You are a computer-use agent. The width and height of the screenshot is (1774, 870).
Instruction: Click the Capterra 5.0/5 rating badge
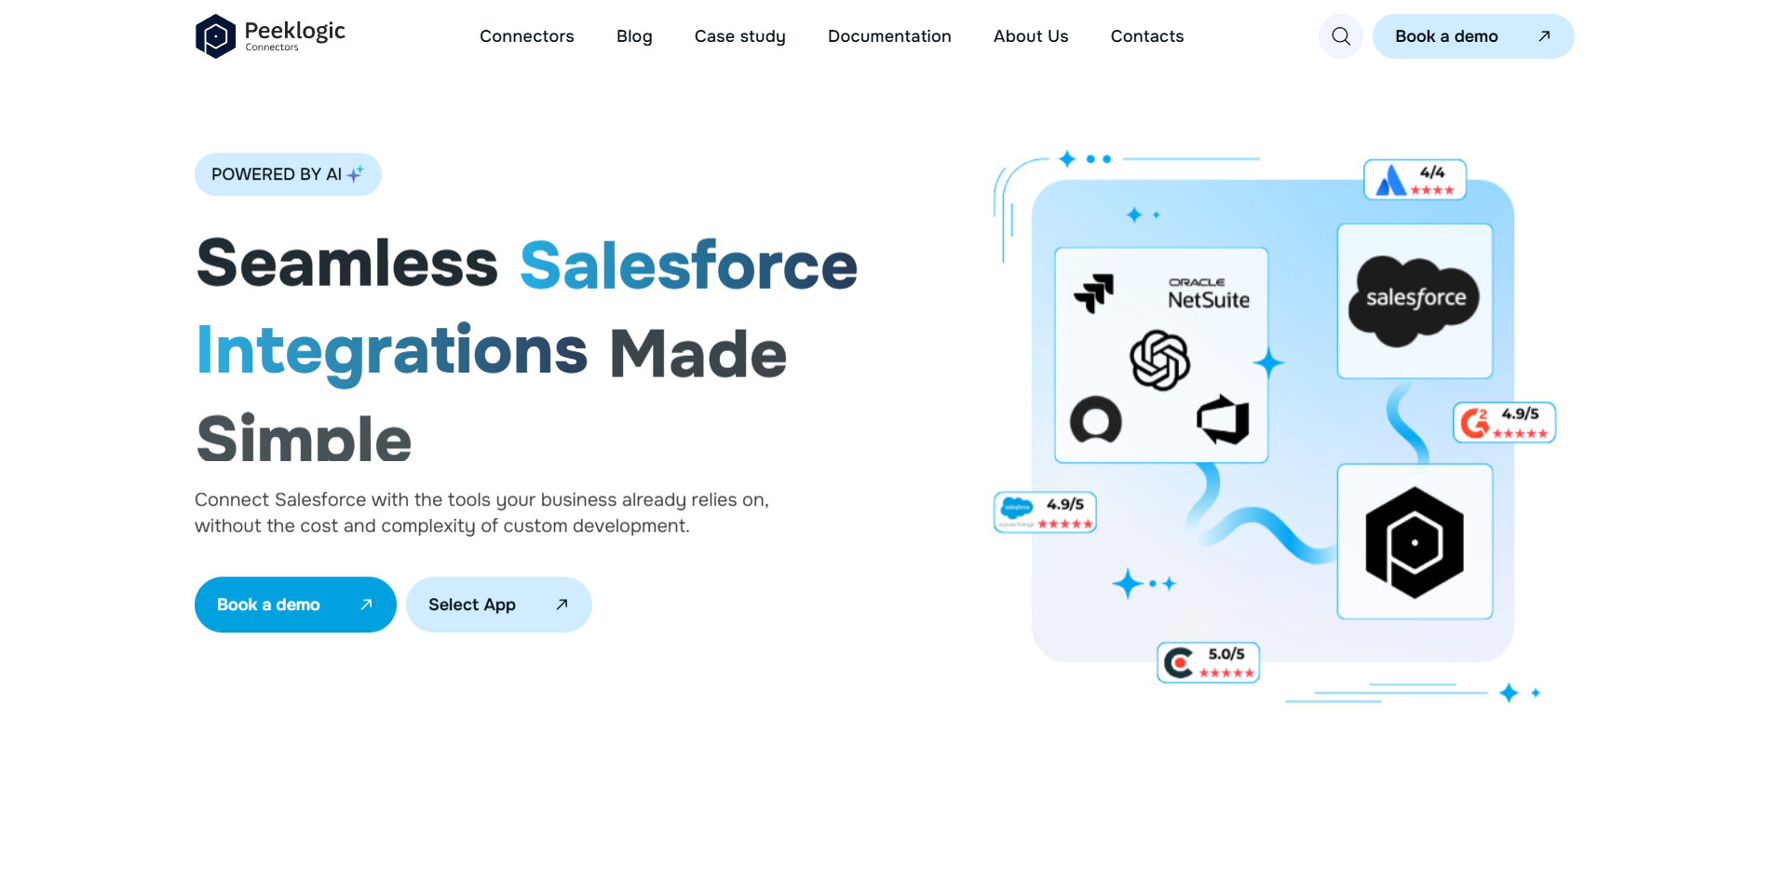point(1208,662)
